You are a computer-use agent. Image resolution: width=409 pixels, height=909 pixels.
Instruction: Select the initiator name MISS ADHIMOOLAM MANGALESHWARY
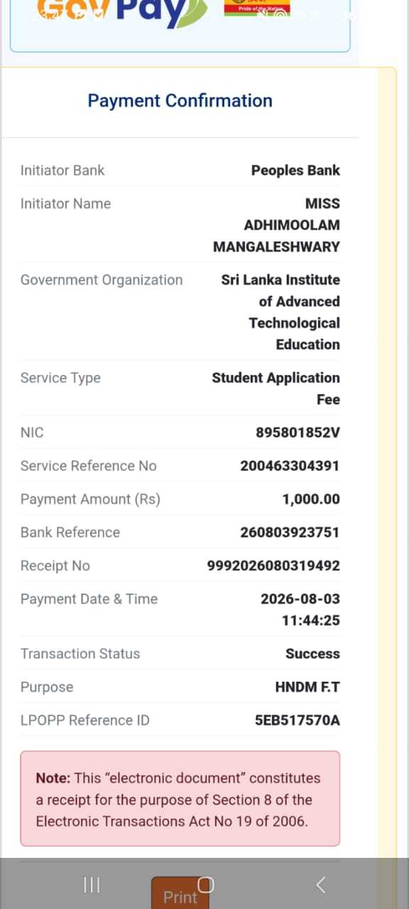tap(276, 225)
